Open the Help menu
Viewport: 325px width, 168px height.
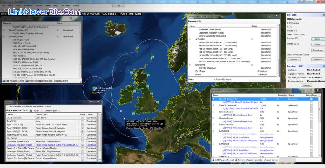click(55, 6)
